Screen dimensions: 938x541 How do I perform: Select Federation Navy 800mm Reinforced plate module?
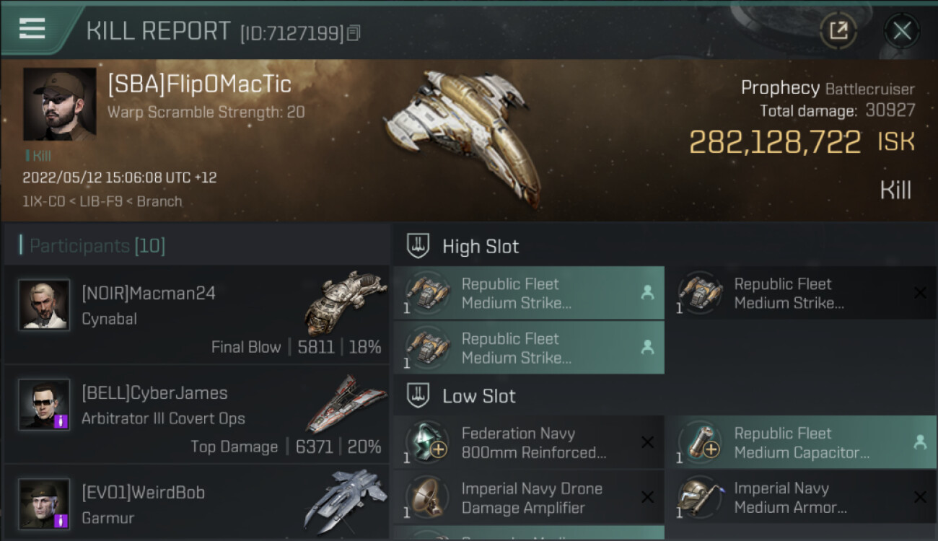point(528,443)
